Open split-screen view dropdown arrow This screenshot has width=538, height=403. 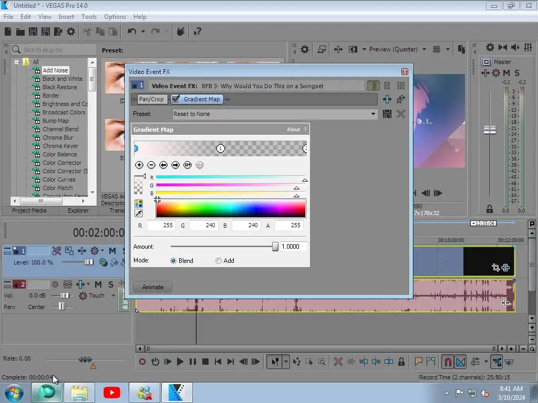[x=364, y=49]
